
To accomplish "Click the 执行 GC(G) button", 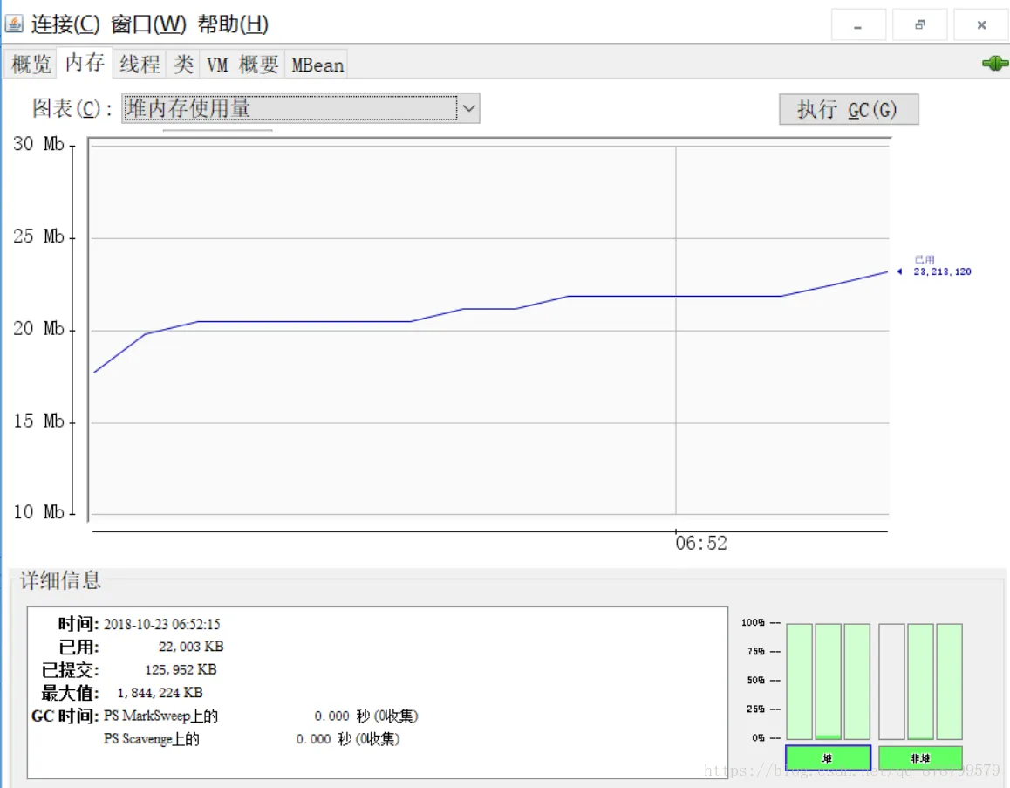I will coord(849,110).
